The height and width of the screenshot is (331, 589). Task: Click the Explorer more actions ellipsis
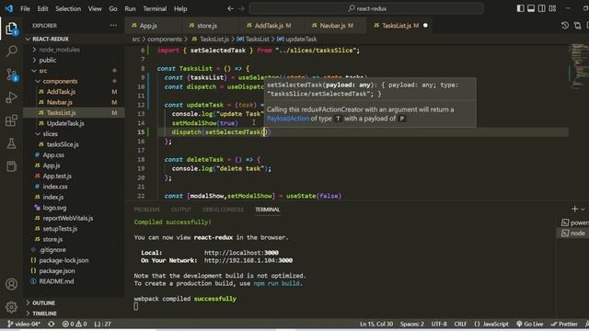point(113,26)
